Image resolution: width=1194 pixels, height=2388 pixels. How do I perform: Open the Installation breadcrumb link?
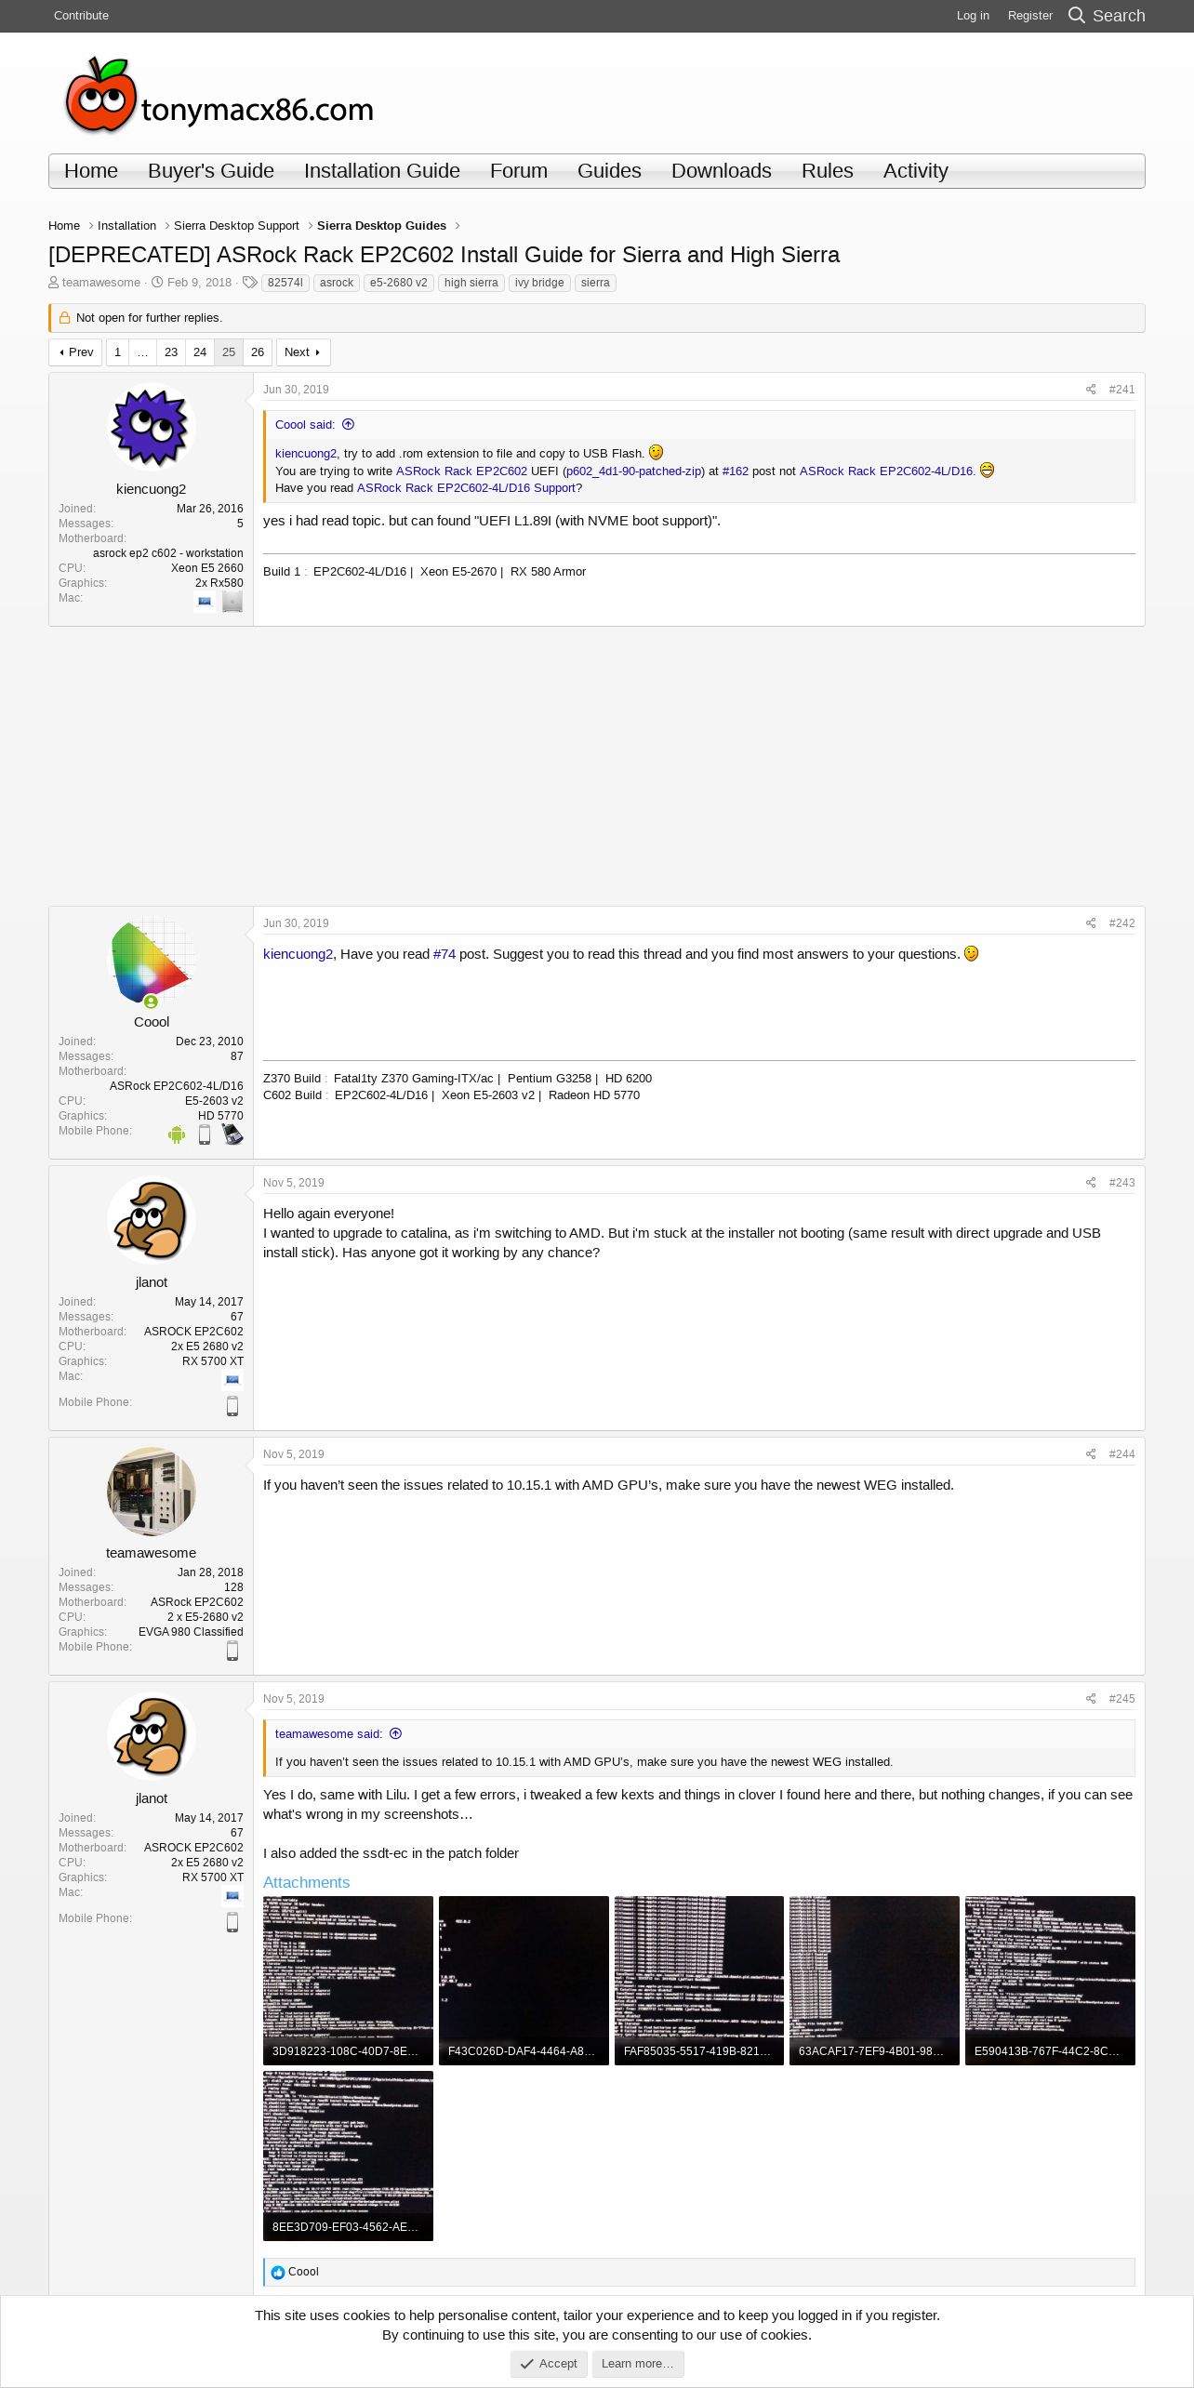[x=126, y=226]
